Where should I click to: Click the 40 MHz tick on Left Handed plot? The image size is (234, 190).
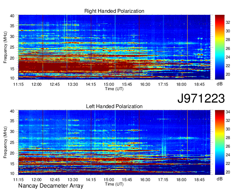(x=12, y=111)
